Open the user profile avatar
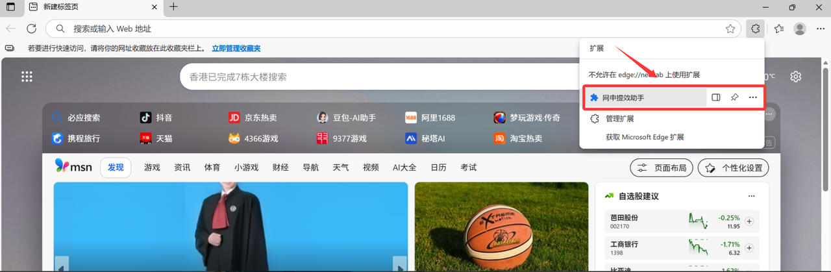 [x=800, y=29]
